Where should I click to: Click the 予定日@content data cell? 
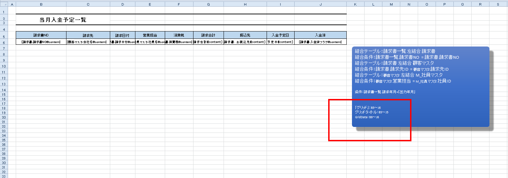(280, 42)
